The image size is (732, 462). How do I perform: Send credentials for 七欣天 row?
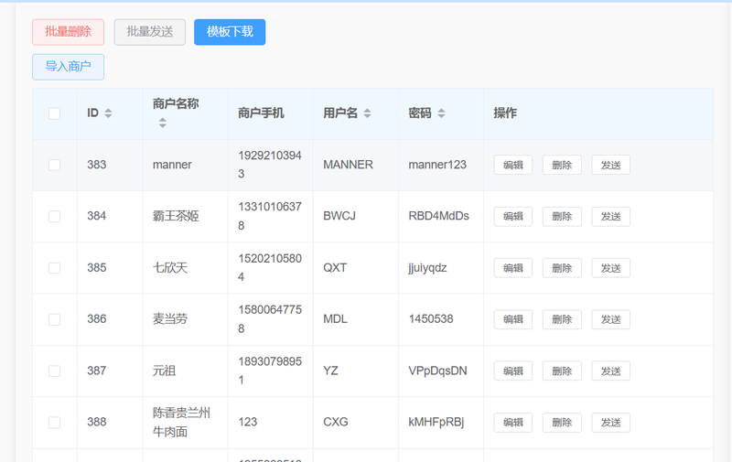[x=610, y=268]
